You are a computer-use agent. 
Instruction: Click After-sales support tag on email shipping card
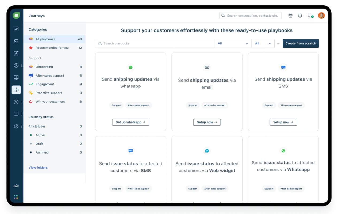[x=215, y=105]
